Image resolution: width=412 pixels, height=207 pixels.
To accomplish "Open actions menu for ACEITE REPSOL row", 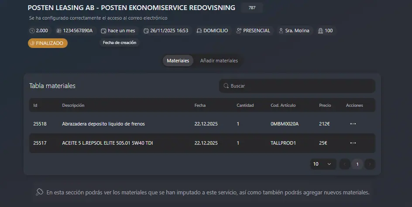I will coord(353,143).
